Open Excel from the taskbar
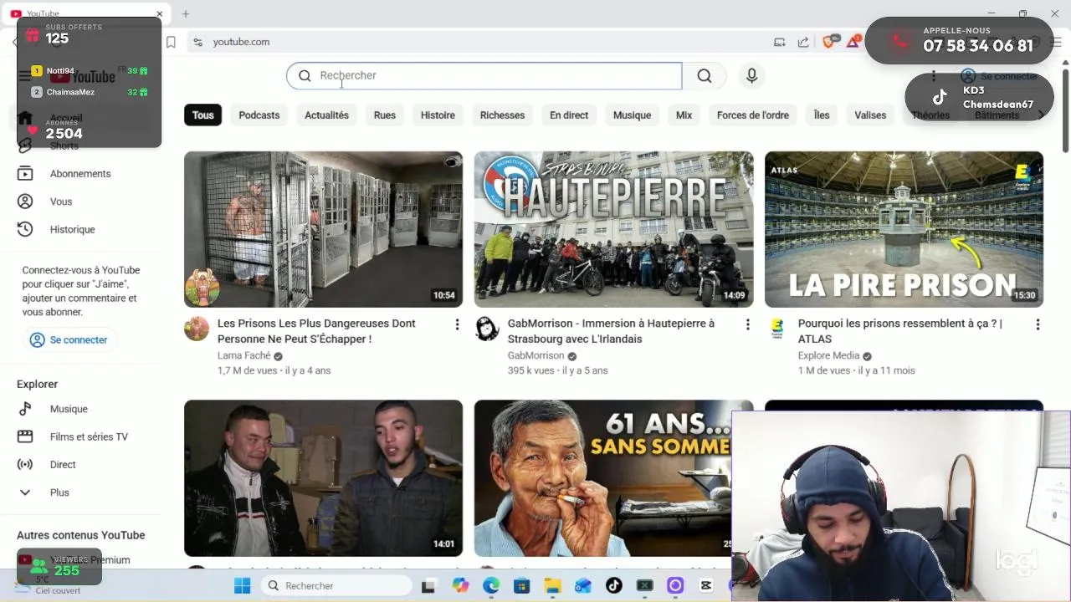The width and height of the screenshot is (1071, 602). (644, 585)
